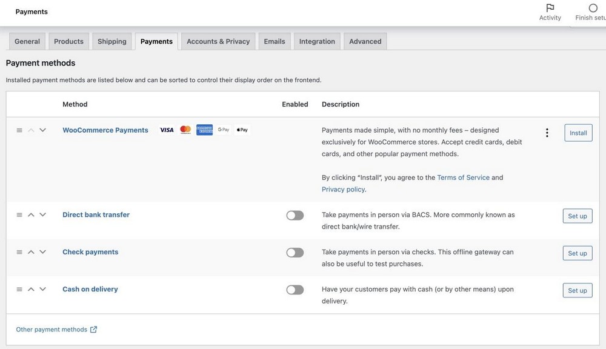This screenshot has width=606, height=349.
Task: Grab the drag handle for Direct bank transfer
Action: coord(19,215)
